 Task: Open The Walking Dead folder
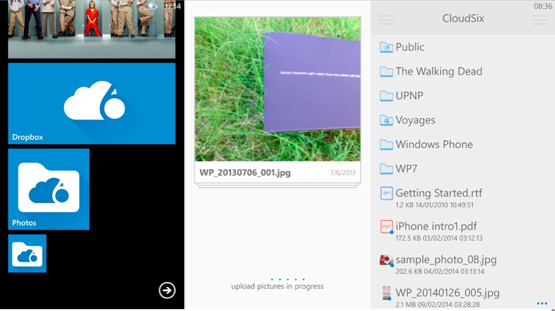[x=463, y=72]
